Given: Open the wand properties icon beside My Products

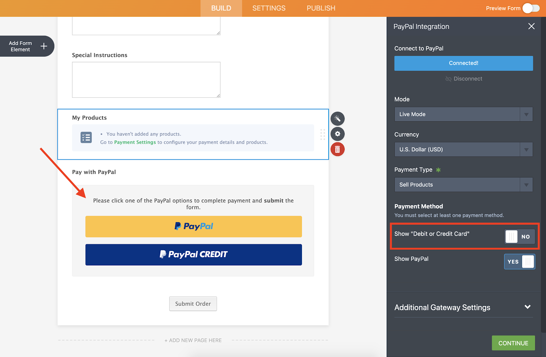Looking at the screenshot, I should click(337, 119).
